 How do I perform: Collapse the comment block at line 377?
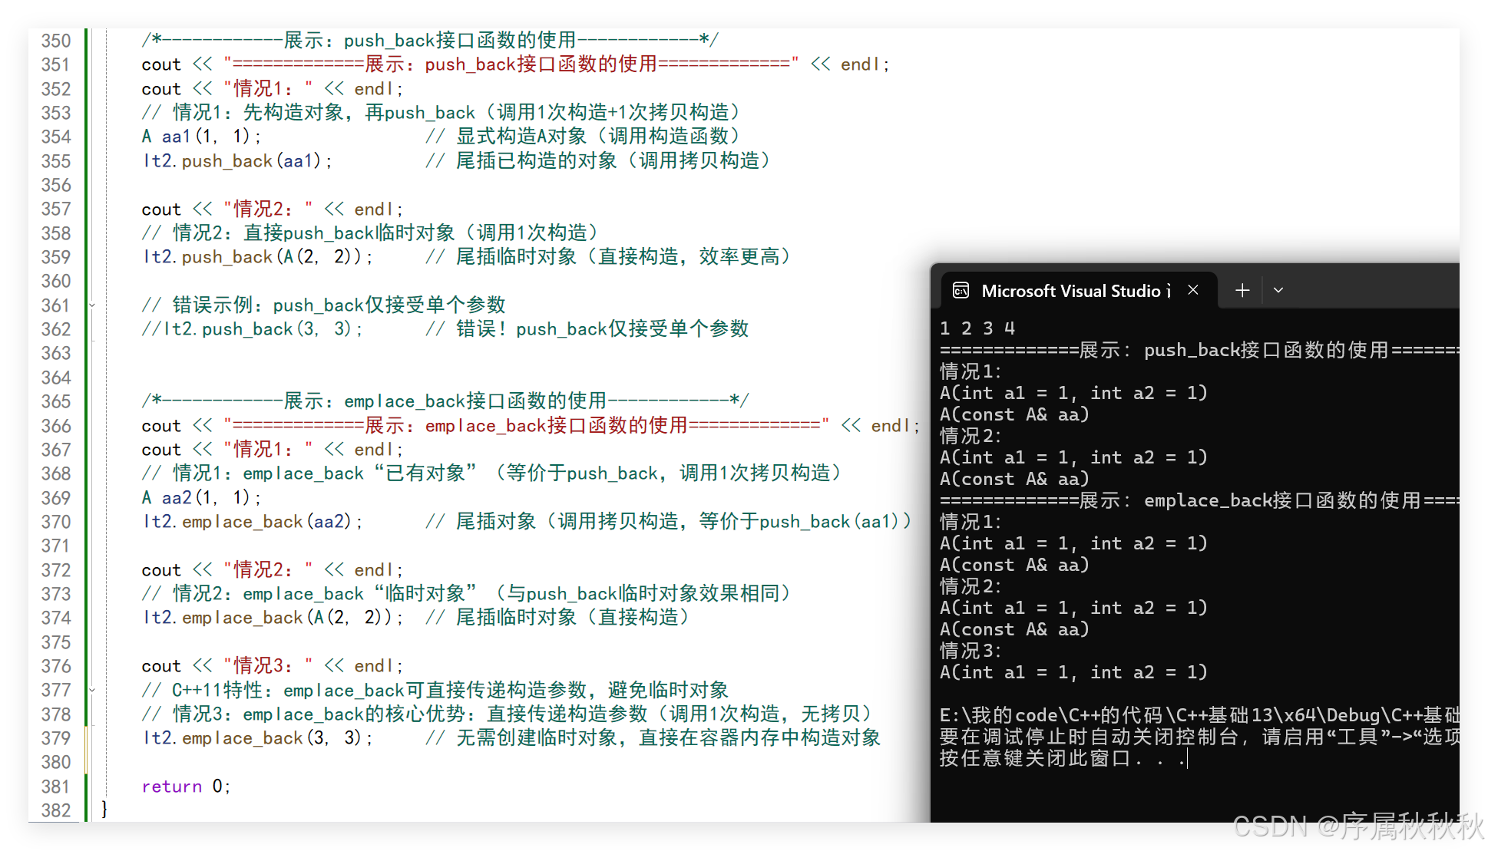[92, 690]
